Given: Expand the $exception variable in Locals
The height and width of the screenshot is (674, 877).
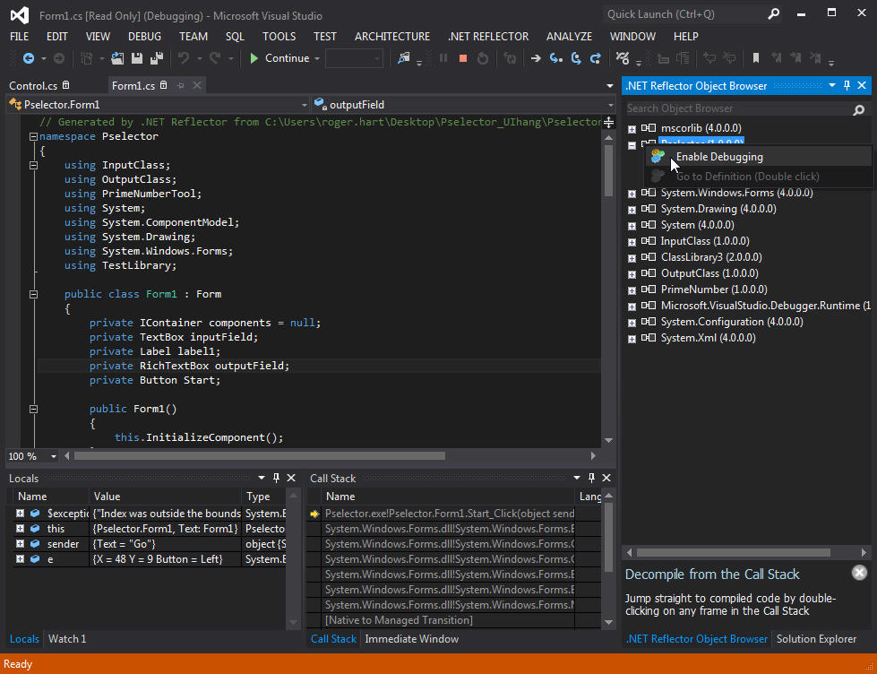Looking at the screenshot, I should coord(20,514).
